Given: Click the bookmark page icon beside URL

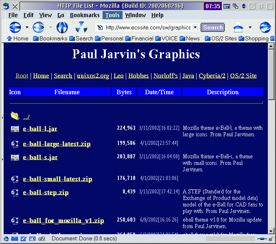Looking at the screenshot, I should 100,27.
